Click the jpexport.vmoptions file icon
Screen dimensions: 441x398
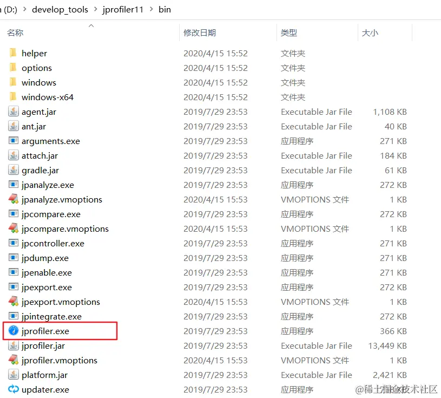click(14, 302)
